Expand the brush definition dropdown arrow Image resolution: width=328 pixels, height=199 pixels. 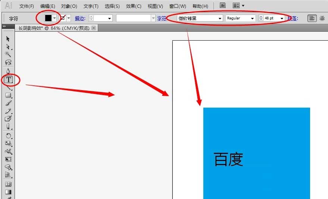click(x=153, y=18)
